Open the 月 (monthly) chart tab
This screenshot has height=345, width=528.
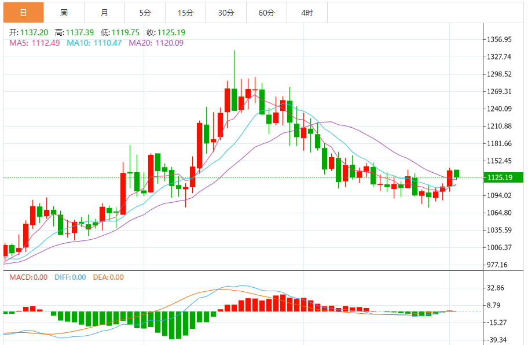click(x=104, y=12)
